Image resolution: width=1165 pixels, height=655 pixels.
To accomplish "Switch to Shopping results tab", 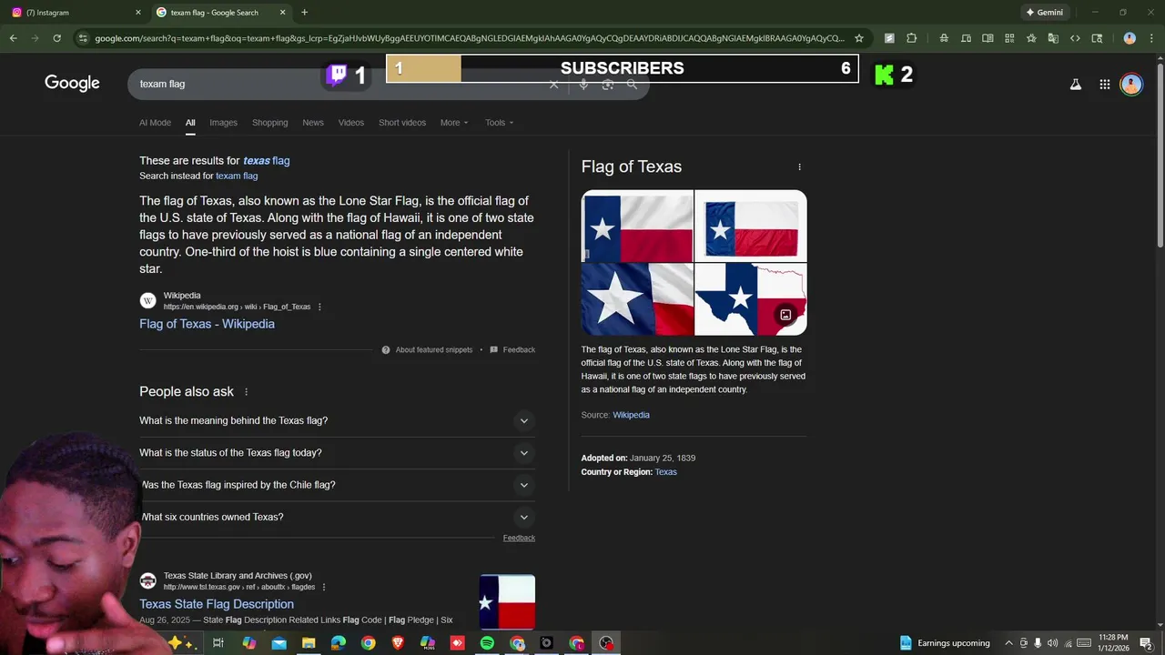I will pyautogui.click(x=269, y=123).
